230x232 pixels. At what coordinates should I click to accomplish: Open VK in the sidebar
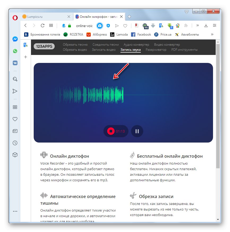click(x=15, y=63)
